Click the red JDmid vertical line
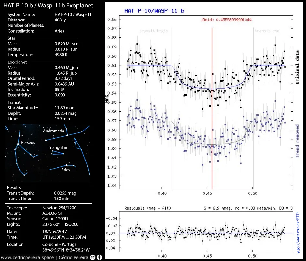306x261 pixels. click(212, 107)
